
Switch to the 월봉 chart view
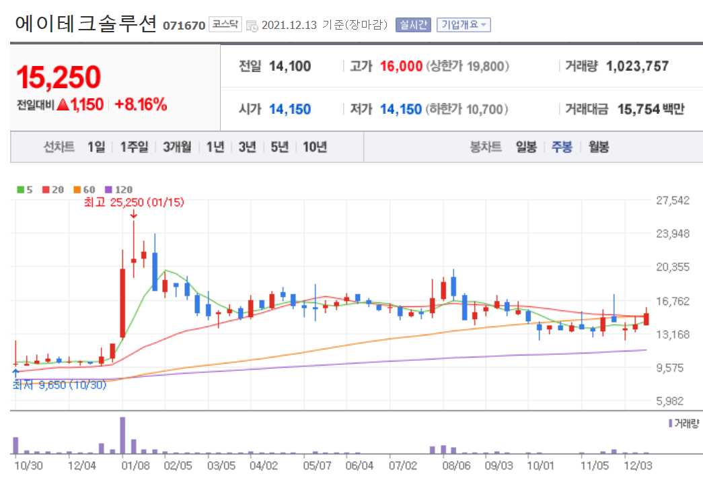click(x=599, y=146)
